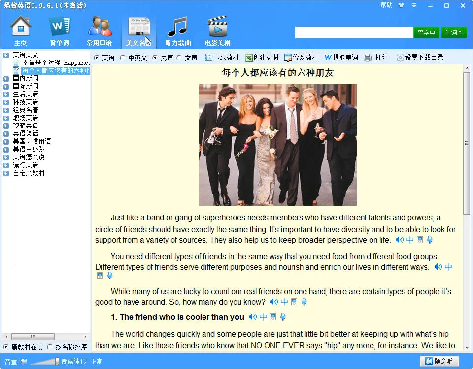Select 按名称排序 sort option
The width and height of the screenshot is (473, 369).
click(49, 347)
